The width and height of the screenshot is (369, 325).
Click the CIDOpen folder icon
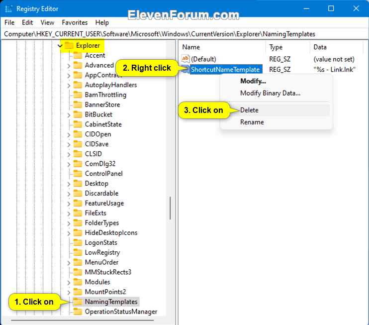point(78,134)
